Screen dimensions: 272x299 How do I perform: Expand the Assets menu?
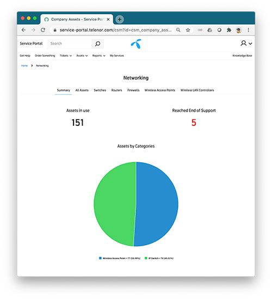[82, 56]
